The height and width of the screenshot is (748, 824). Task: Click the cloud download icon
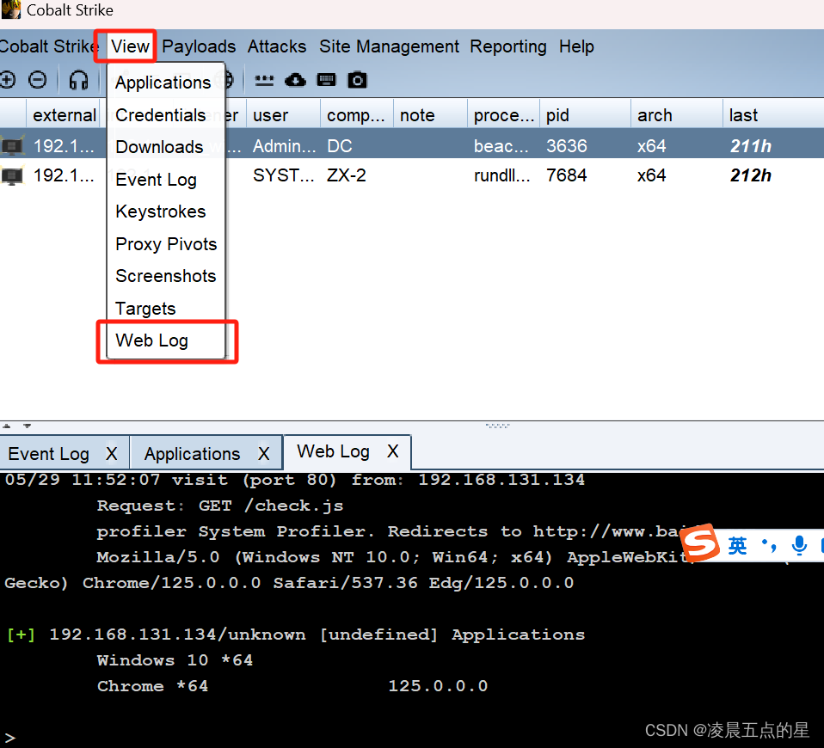pyautogui.click(x=295, y=80)
